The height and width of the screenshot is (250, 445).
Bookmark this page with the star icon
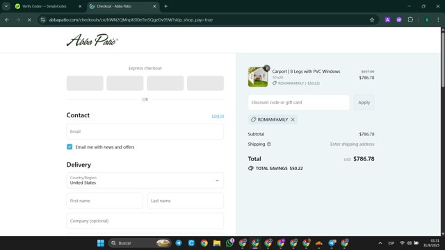pyautogui.click(x=372, y=20)
